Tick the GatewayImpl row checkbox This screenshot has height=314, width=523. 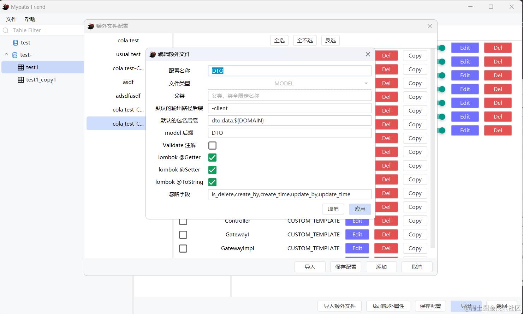tap(183, 248)
